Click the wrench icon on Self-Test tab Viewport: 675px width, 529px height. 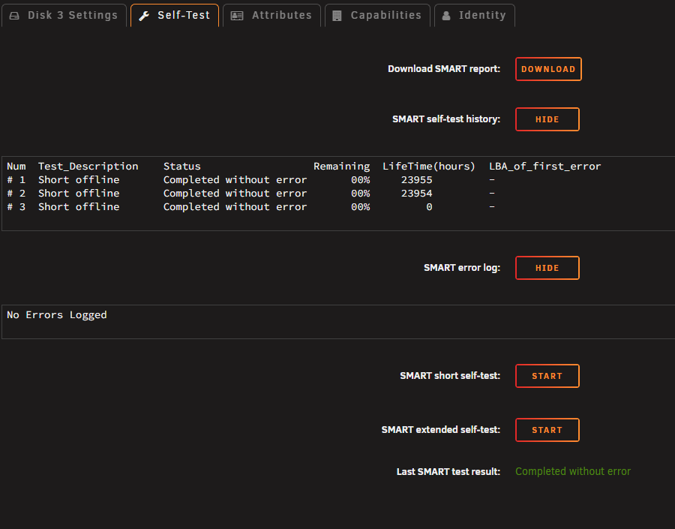144,16
